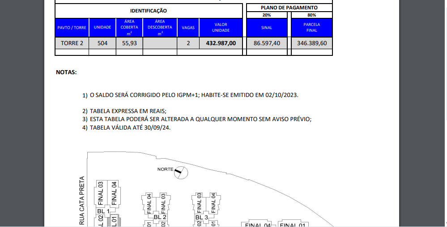Select the unit price 432.987,00
Image resolution: width=447 pixels, height=227 pixels.
221,43
